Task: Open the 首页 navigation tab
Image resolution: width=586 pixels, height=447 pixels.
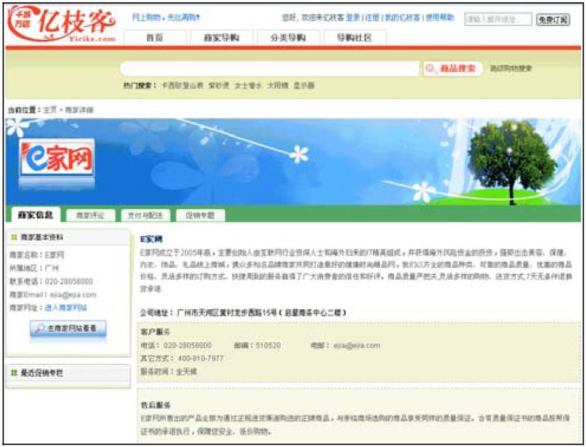Action: (x=155, y=38)
